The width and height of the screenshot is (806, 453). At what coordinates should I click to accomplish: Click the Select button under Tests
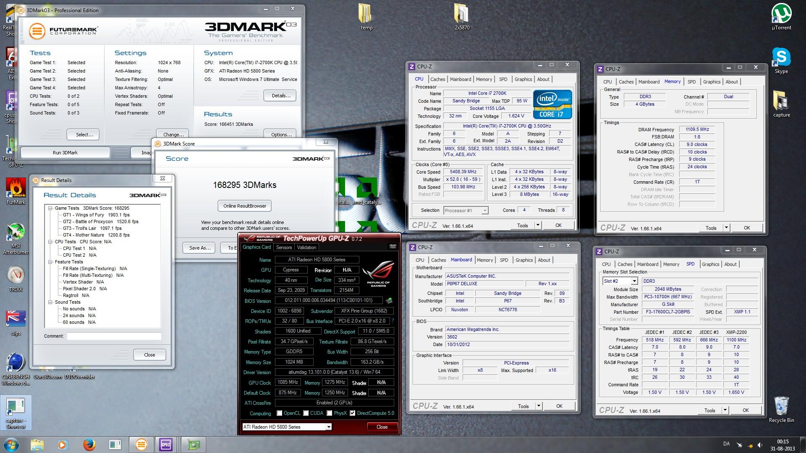[x=84, y=135]
